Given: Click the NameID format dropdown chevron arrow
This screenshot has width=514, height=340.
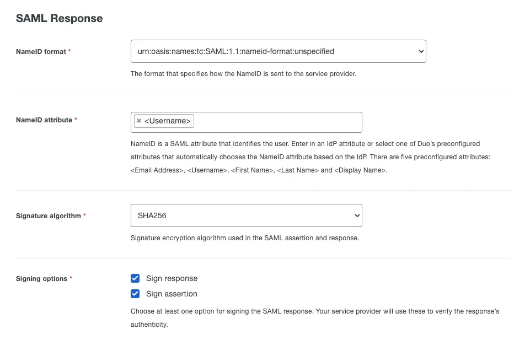Looking at the screenshot, I should (421, 51).
